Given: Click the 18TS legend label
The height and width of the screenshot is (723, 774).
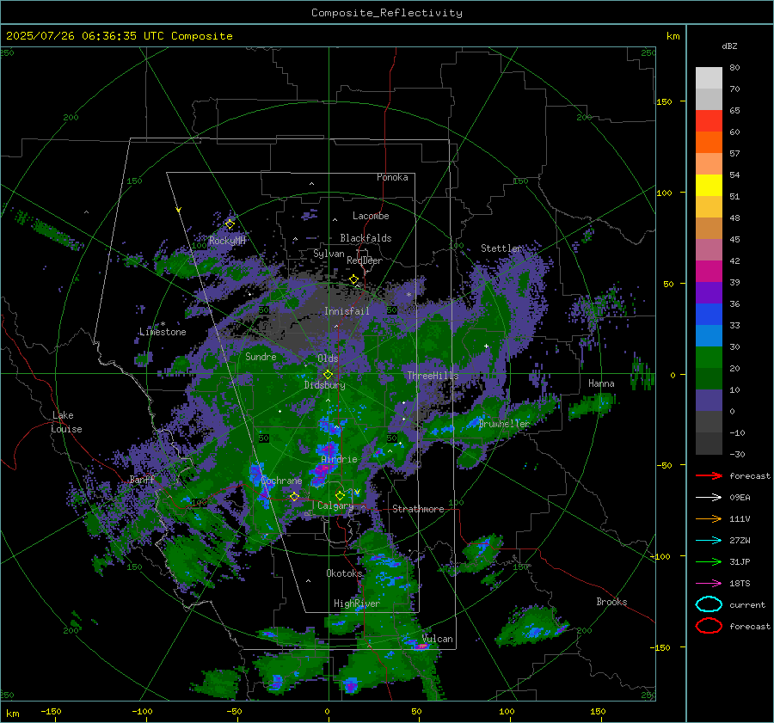Looking at the screenshot, I should click(740, 584).
